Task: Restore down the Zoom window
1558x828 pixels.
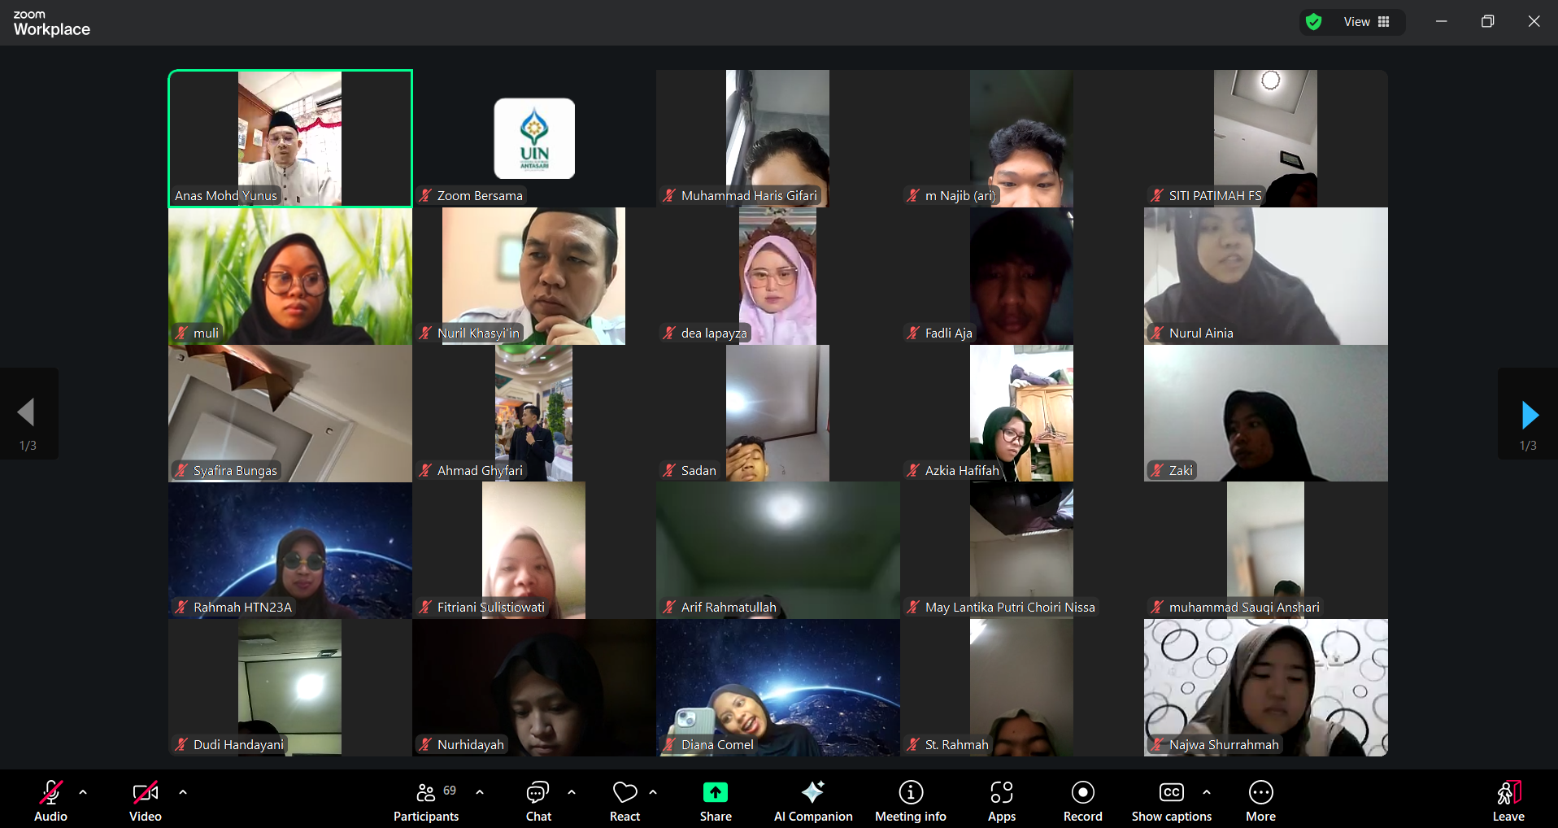Action: click(x=1487, y=22)
